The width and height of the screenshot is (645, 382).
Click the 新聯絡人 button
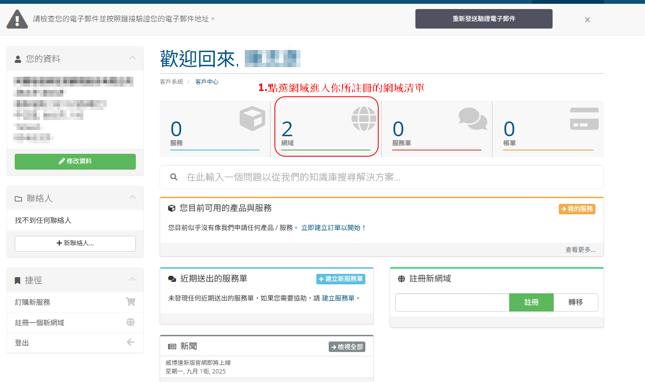pos(75,243)
